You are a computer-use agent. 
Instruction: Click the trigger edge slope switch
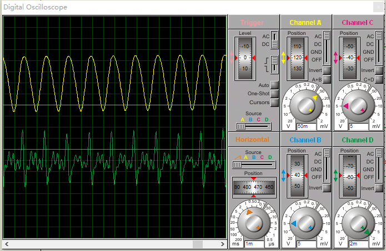pyautogui.click(x=274, y=65)
